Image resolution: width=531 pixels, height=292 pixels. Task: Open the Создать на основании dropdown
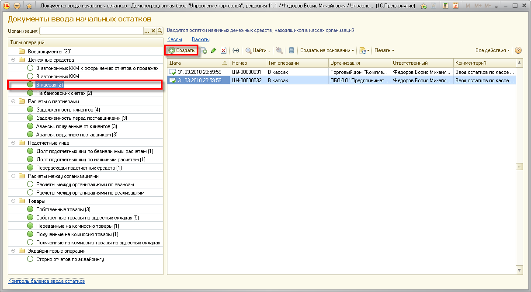point(327,50)
